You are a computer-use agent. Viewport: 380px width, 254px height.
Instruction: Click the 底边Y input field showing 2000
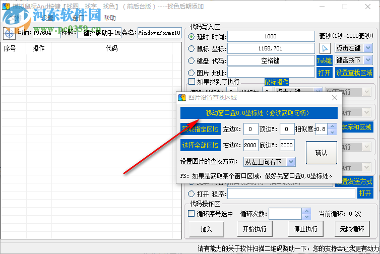(x=287, y=145)
